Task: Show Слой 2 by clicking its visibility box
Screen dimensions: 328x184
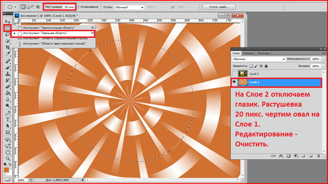Action: coord(234,73)
